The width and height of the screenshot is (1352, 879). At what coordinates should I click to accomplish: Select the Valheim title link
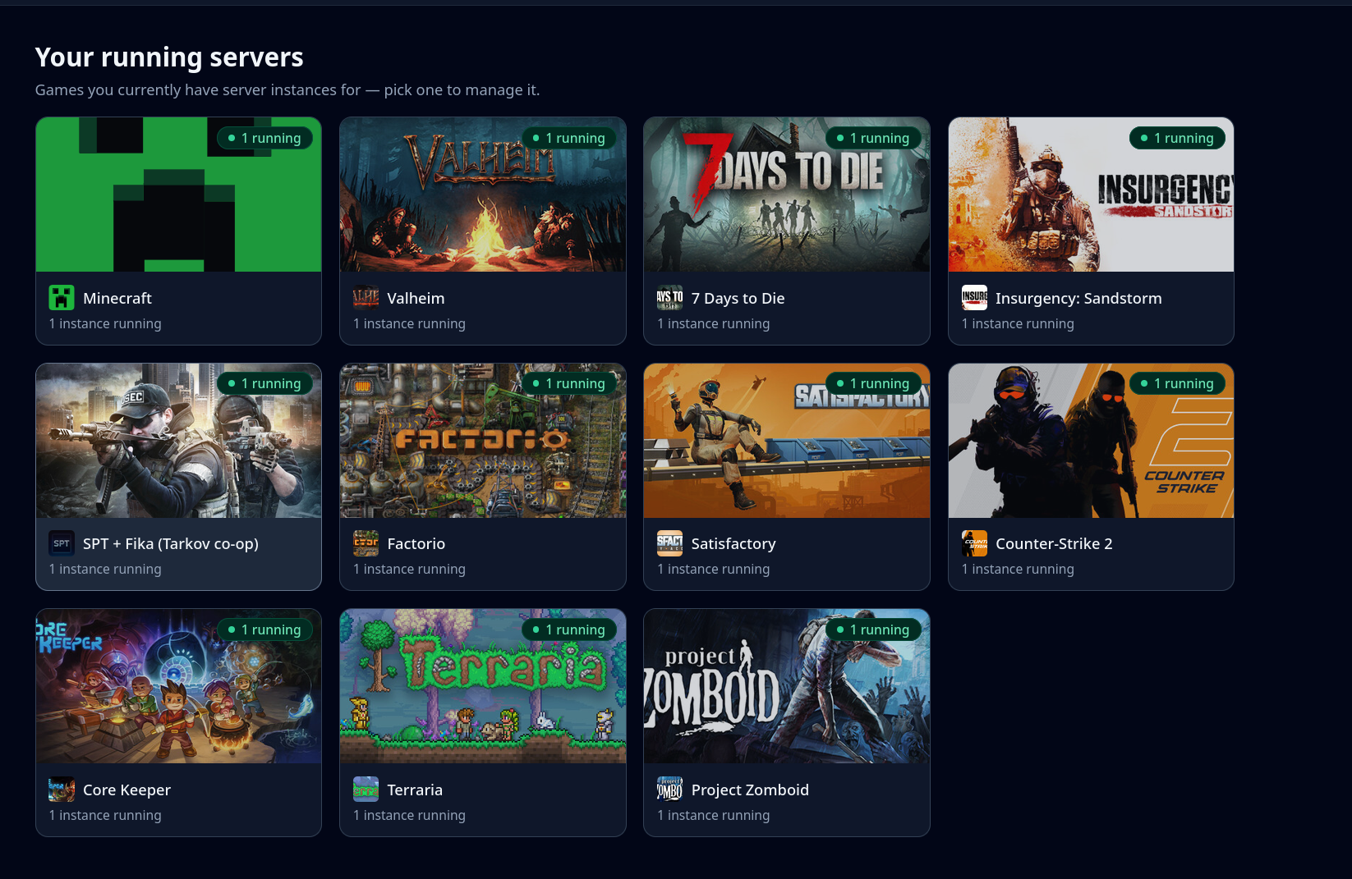click(416, 298)
